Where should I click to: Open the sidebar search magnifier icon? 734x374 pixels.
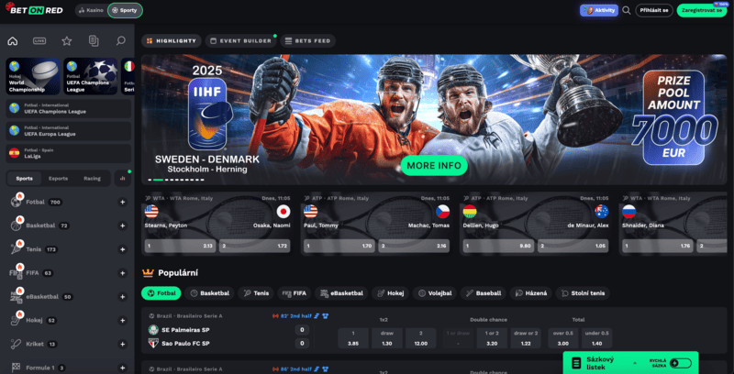[121, 41]
